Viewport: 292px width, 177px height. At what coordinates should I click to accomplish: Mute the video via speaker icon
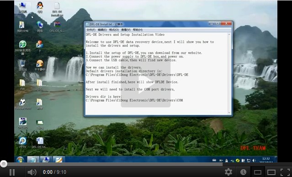[x=32, y=172]
